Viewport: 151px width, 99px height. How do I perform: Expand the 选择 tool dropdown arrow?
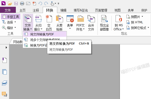coord(15,22)
